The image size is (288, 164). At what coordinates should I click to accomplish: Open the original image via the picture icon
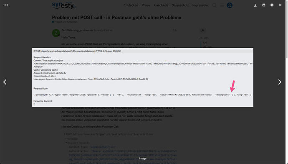click(263, 5)
